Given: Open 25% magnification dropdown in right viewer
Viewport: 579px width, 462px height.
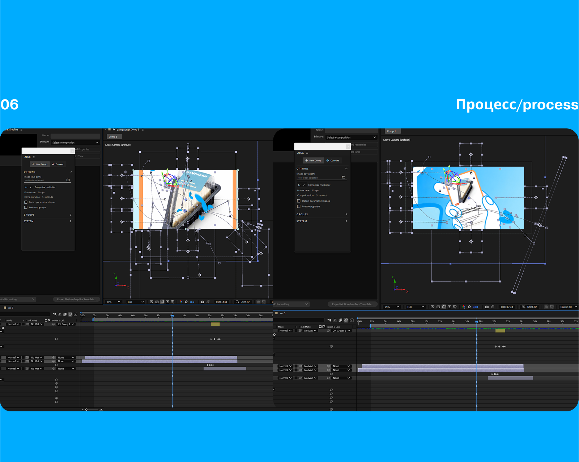Looking at the screenshot, I should [392, 307].
